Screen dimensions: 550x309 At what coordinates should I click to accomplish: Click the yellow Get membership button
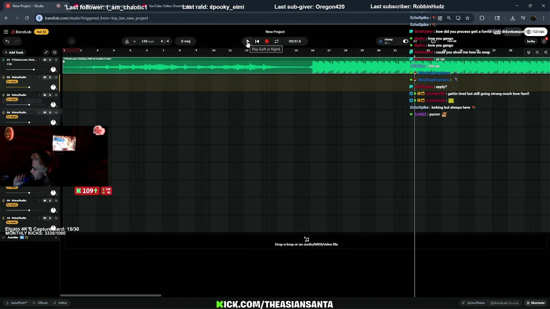(x=42, y=32)
